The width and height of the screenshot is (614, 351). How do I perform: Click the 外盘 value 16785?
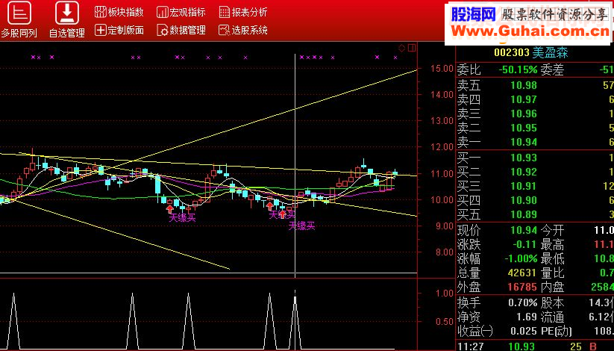coord(522,287)
